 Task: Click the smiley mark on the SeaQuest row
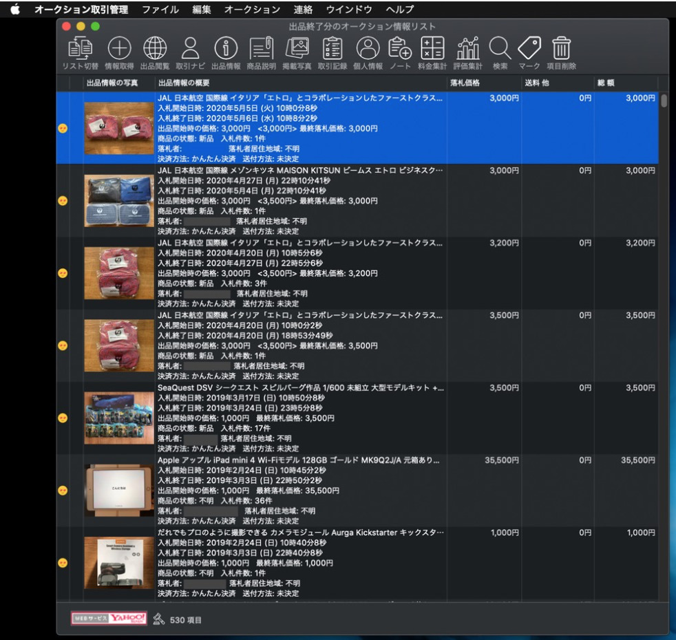tap(63, 418)
